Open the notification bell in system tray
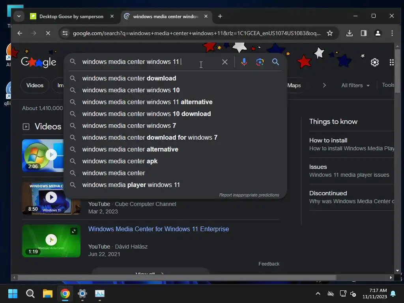This screenshot has width=404, height=303. 393,294
